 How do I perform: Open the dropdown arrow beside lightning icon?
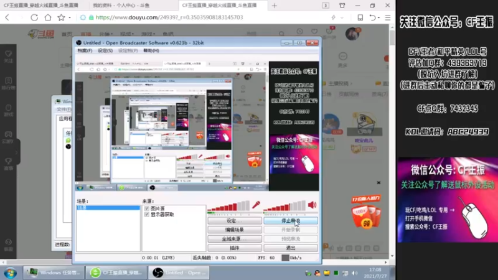tap(342, 18)
